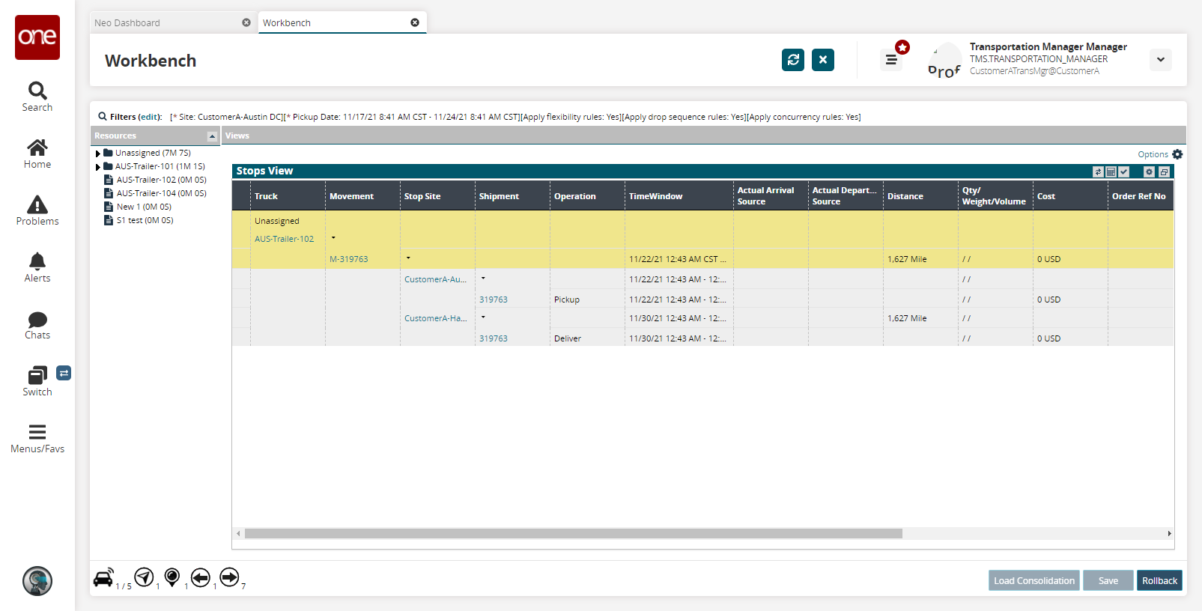Sort by the TimeWindow column header
The width and height of the screenshot is (1202, 611).
[x=679, y=195]
